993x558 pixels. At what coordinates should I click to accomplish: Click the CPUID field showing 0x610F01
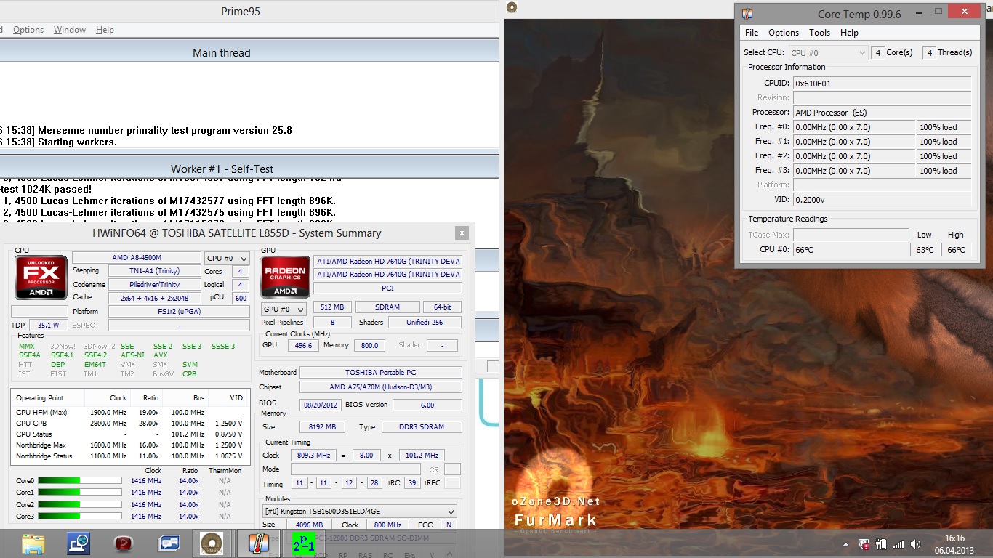click(882, 84)
